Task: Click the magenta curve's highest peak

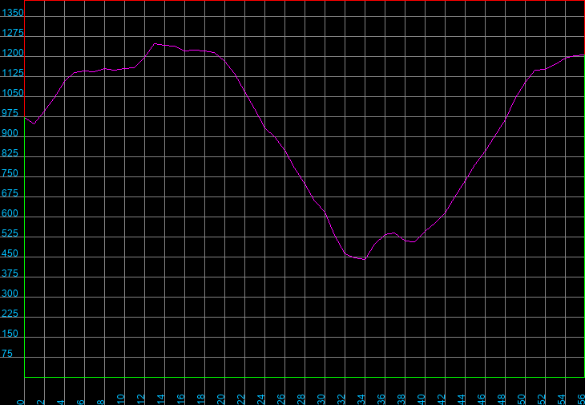Action: tap(155, 43)
